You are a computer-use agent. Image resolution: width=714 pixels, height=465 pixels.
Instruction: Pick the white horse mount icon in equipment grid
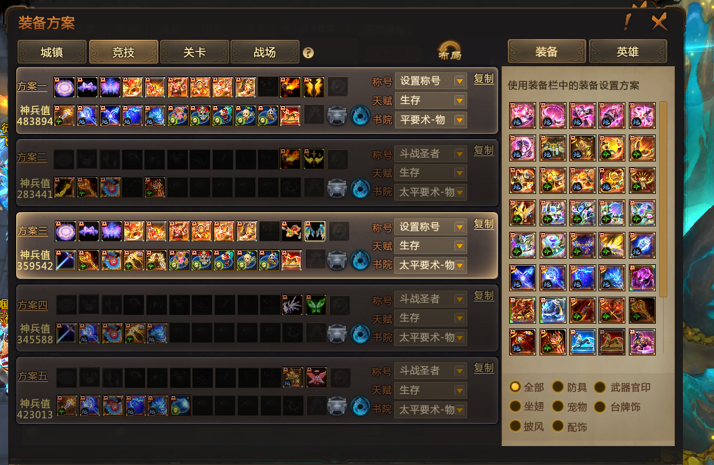click(x=582, y=342)
